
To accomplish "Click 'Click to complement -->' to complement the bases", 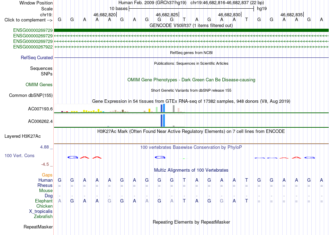I will click(28, 20).
